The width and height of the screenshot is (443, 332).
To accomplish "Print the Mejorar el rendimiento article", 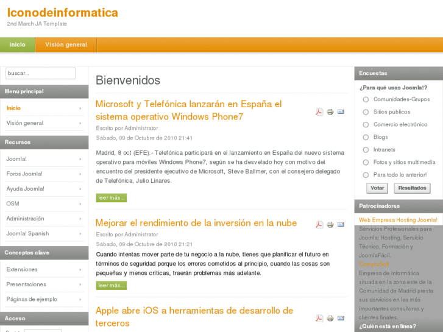I will pyautogui.click(x=330, y=225).
